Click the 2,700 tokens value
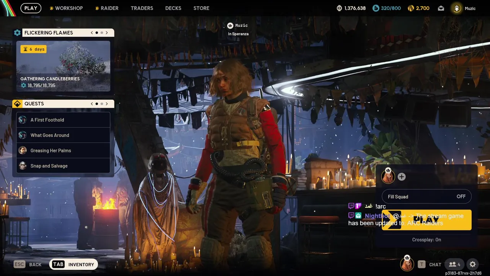490x276 pixels. pos(423,8)
